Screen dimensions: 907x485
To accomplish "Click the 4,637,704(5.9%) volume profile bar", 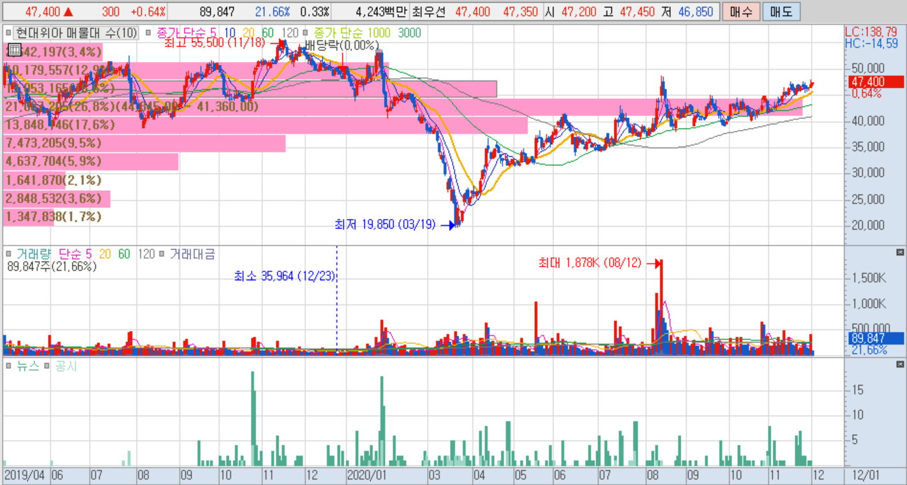I will coord(90,162).
